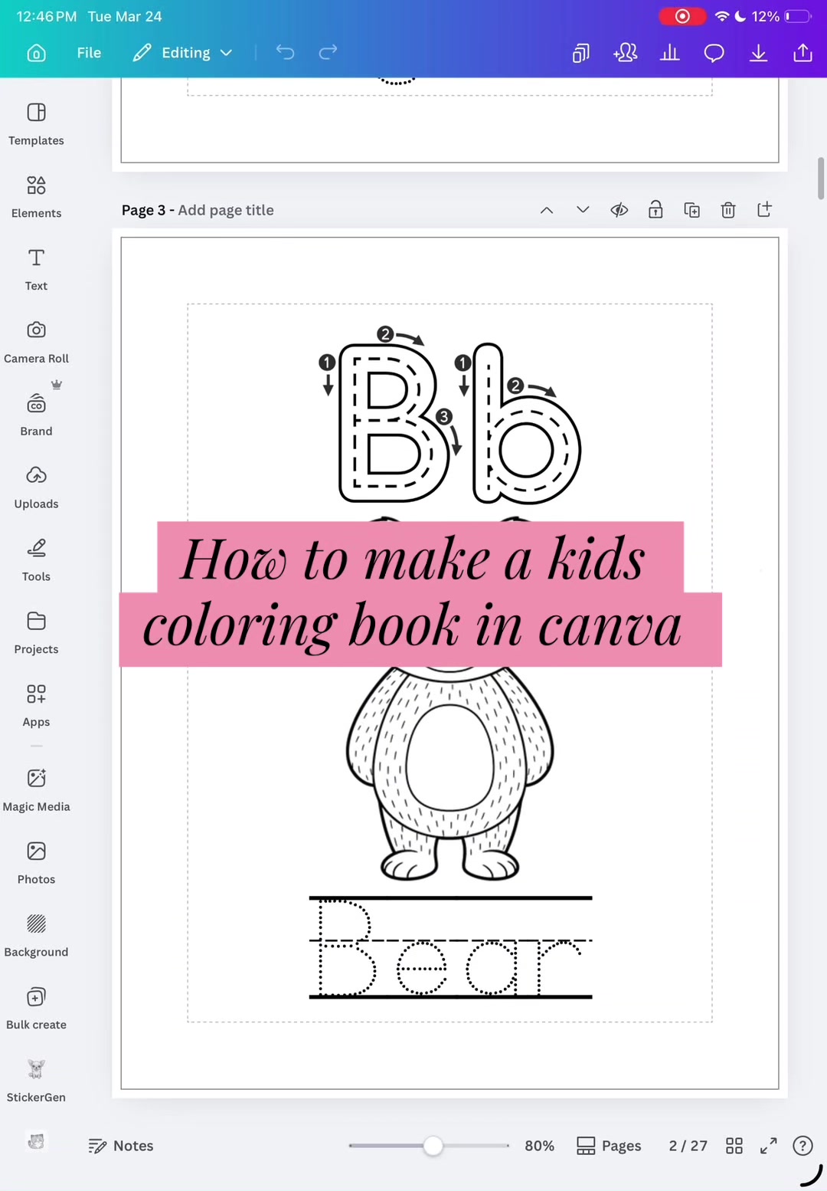
Task: Open the Photos panel
Action: coord(36,863)
